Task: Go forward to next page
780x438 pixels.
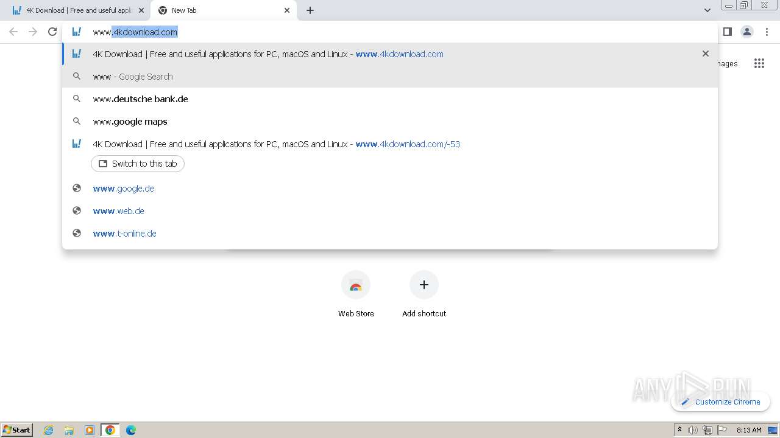Action: 33,32
